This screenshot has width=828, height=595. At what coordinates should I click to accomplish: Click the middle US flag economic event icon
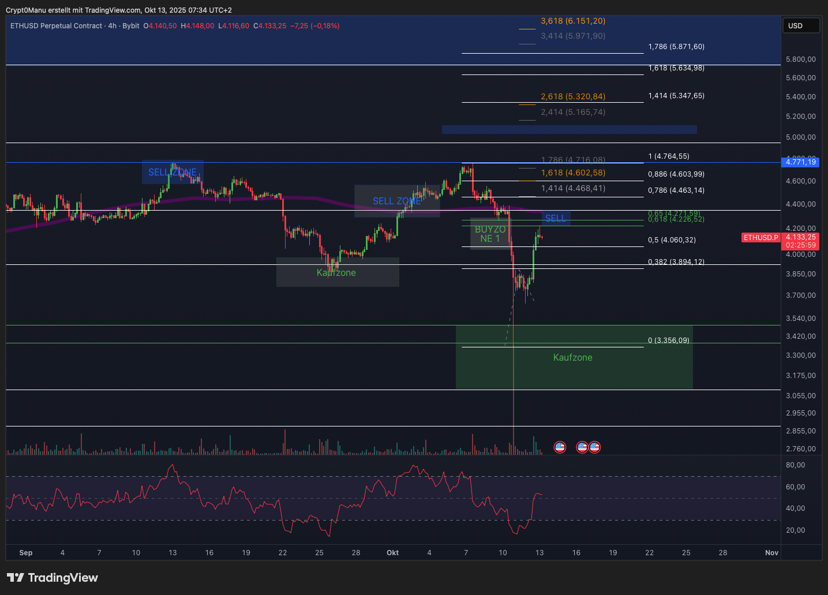[x=582, y=447]
